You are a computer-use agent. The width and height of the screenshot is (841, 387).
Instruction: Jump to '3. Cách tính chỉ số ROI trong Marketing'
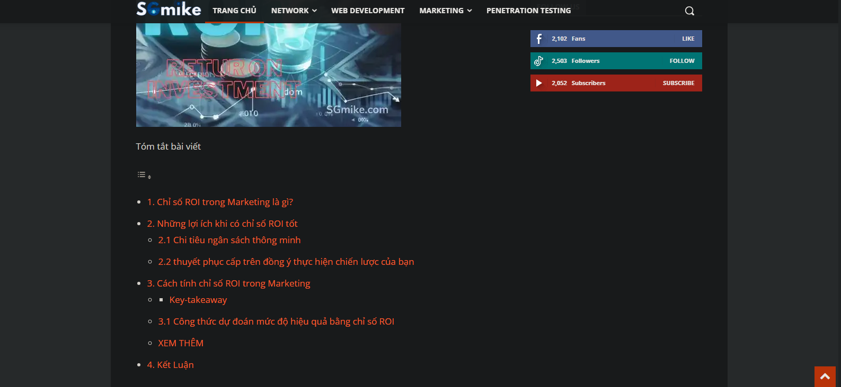click(228, 283)
